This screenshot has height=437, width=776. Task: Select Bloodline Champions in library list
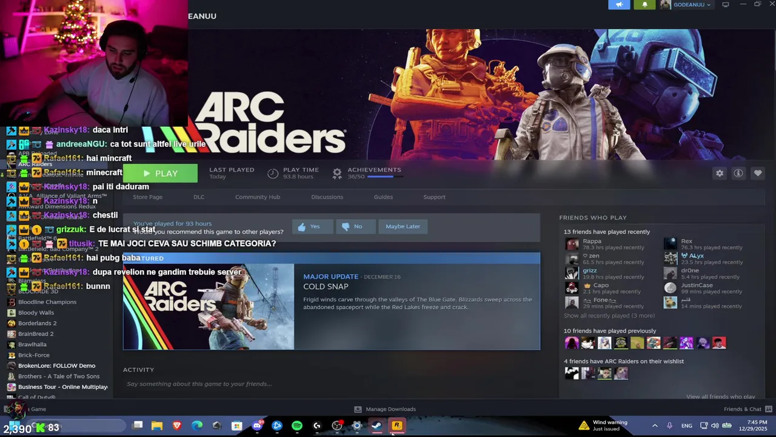tap(47, 302)
